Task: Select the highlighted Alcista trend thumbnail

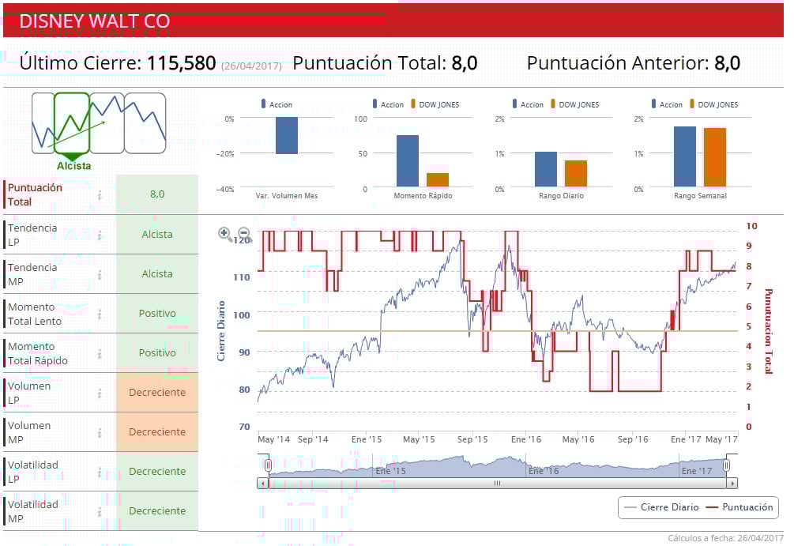Action: tap(72, 123)
